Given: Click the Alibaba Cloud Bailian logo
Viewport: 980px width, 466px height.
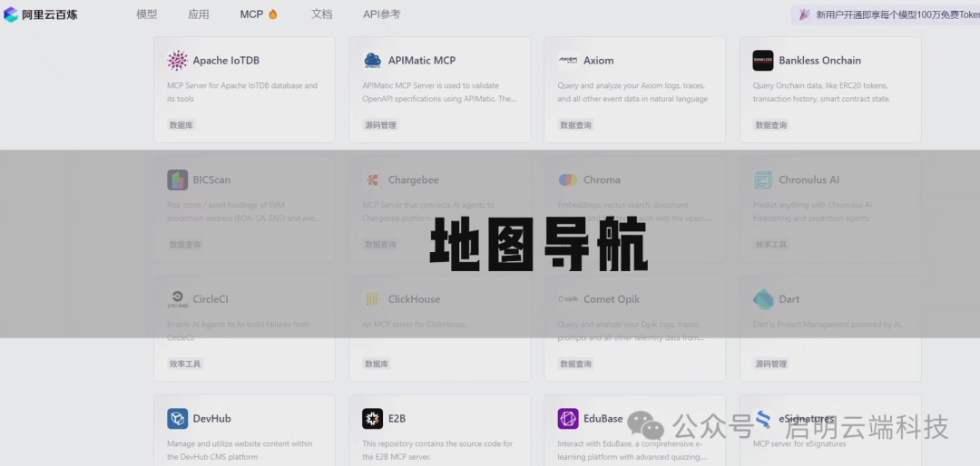Looking at the screenshot, I should pos(41,15).
